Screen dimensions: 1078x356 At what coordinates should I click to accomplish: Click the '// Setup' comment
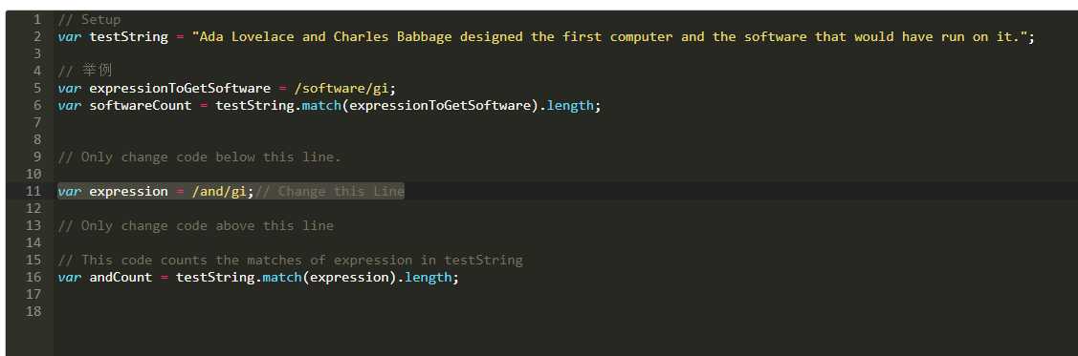[89, 20]
